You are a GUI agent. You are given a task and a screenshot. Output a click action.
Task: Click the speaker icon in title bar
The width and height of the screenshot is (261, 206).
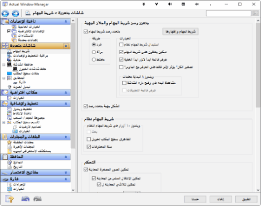(x=170, y=4)
